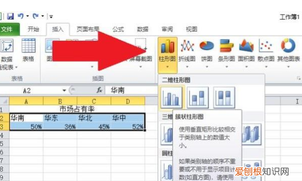
Task: Select row 4 header
Action: click(x=4, y=135)
